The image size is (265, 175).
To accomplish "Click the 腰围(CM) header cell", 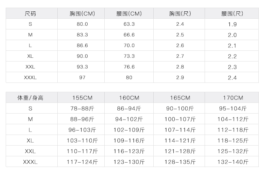I will tap(129, 13).
